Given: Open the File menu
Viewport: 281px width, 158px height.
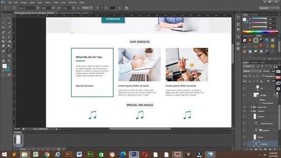Looking at the screenshot, I should tap(10, 3).
